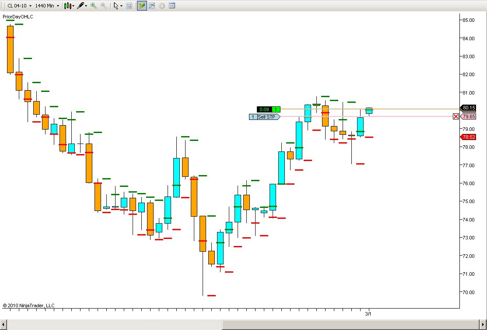This screenshot has width=487, height=330.
Task: Click the greyed Strategies icon
Action: coord(162,6)
